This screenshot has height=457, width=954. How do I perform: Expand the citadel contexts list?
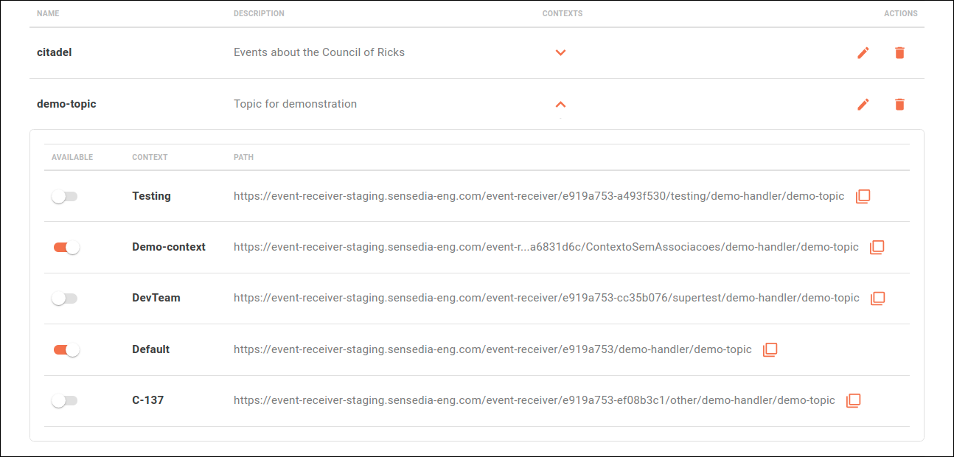point(560,52)
